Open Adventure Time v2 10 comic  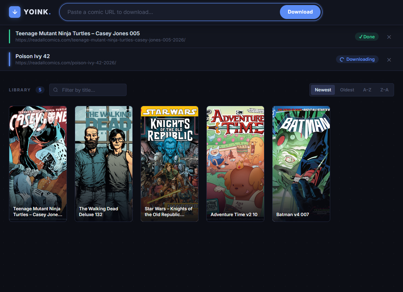235,163
